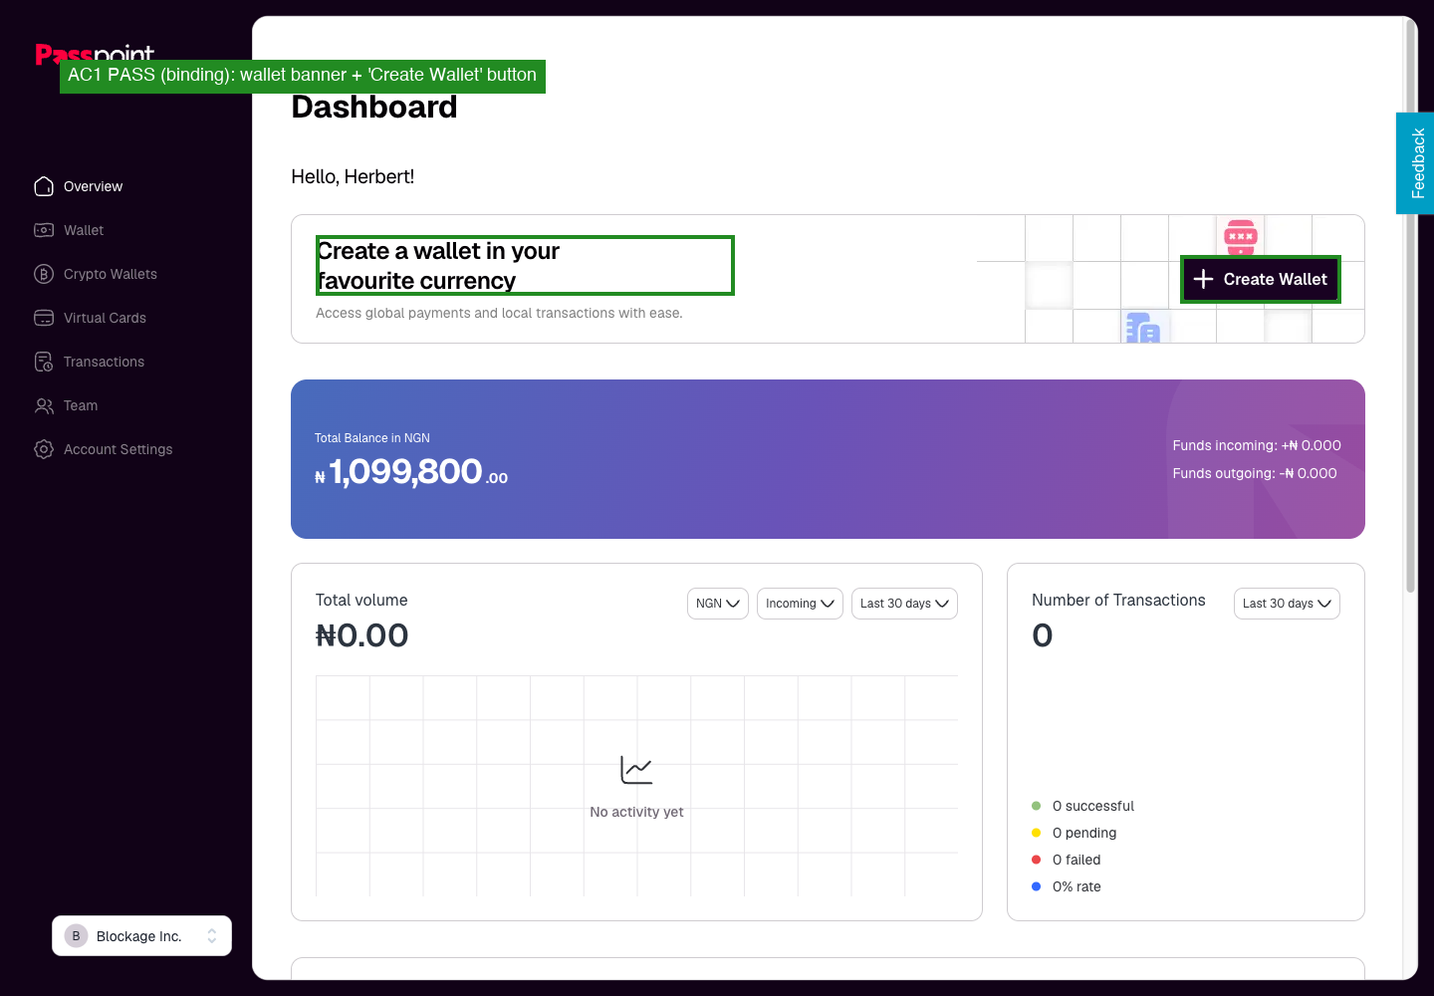
Task: Click the Passpoint logo
Action: (95, 54)
